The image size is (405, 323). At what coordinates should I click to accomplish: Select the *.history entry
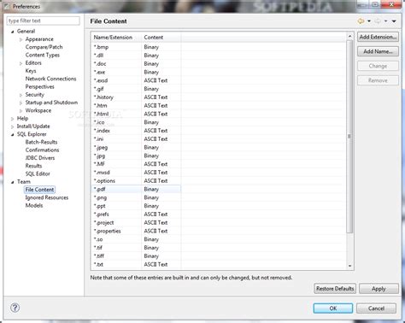[218, 97]
